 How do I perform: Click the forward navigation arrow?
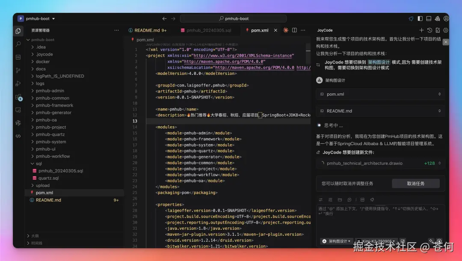coord(173,18)
